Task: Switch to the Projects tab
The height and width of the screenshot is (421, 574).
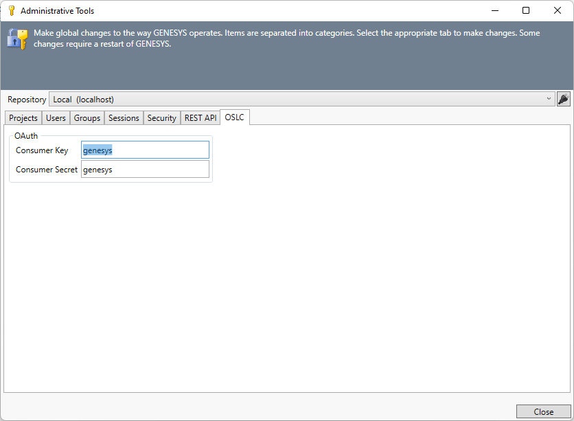Action: pos(23,117)
